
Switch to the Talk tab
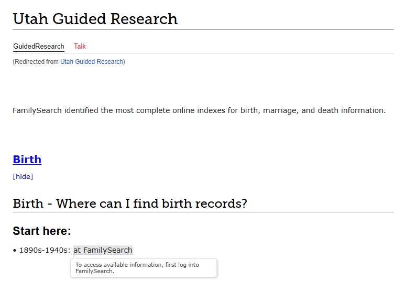tap(80, 47)
